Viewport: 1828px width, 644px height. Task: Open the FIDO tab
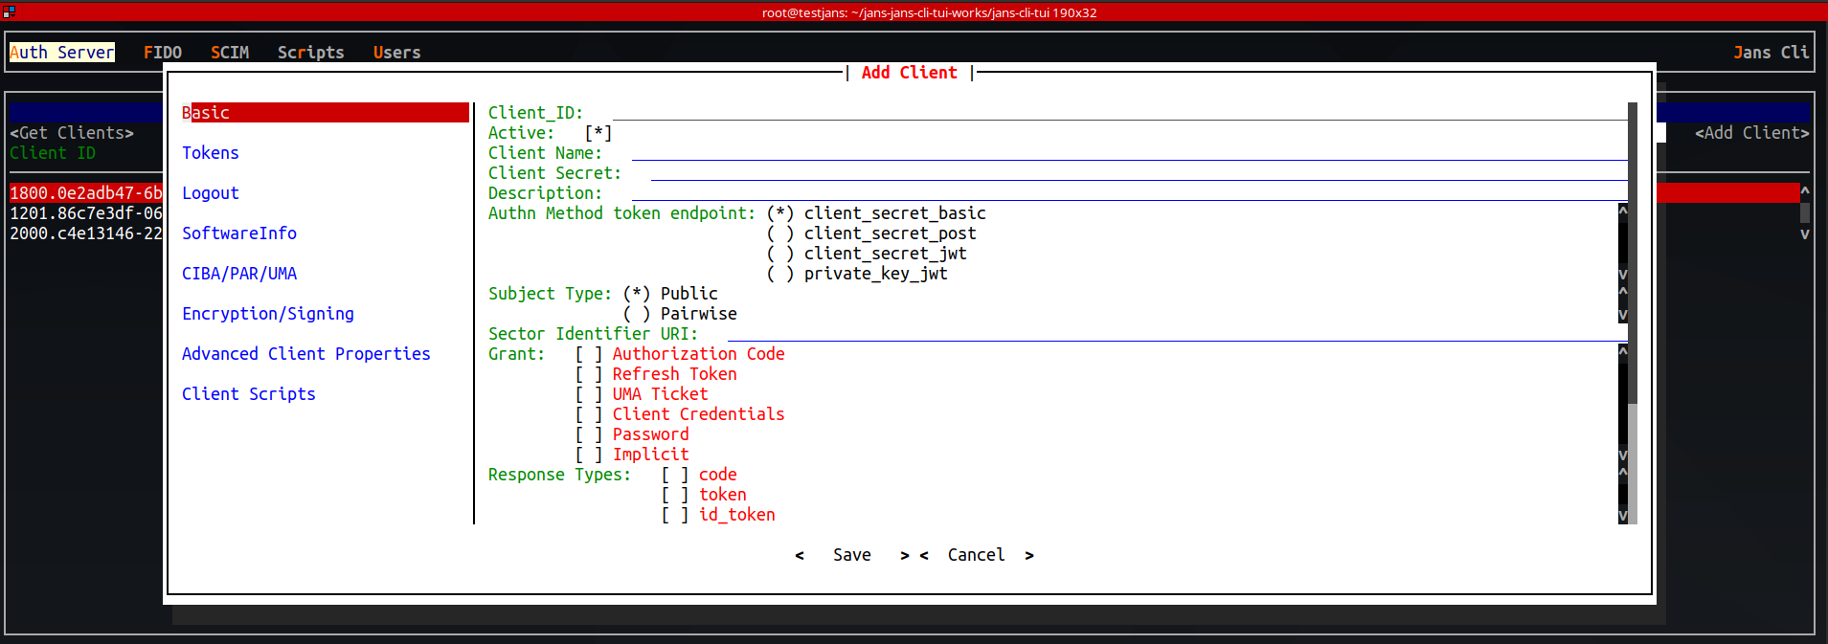(x=162, y=53)
